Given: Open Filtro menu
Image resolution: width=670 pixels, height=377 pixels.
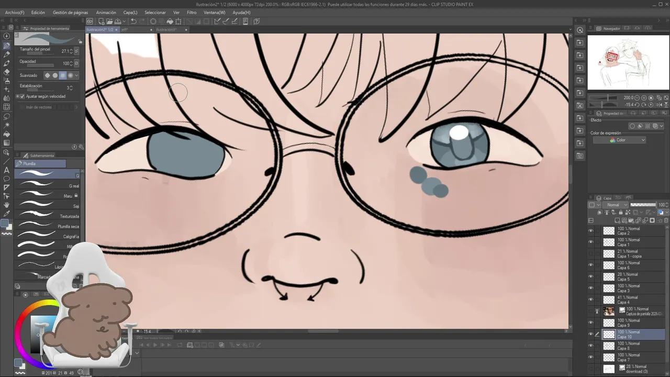Looking at the screenshot, I should click(192, 12).
